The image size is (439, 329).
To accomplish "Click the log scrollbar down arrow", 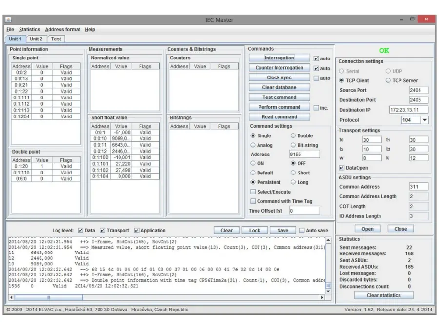I will coord(328,290).
